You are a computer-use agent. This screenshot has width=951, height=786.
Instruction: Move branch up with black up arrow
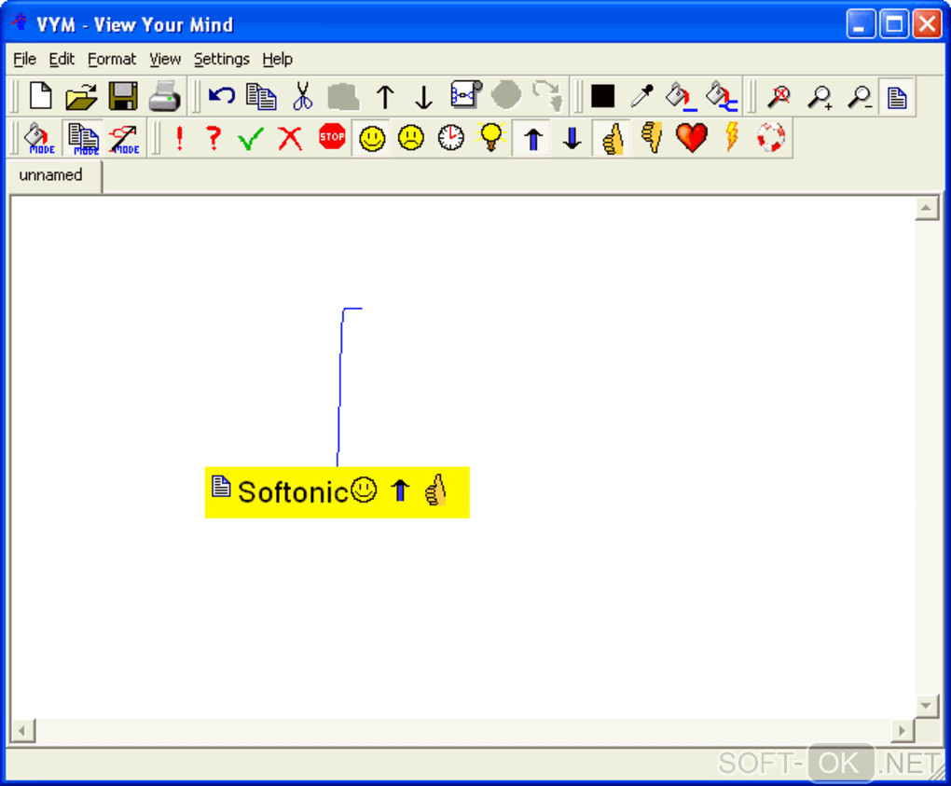pyautogui.click(x=384, y=96)
